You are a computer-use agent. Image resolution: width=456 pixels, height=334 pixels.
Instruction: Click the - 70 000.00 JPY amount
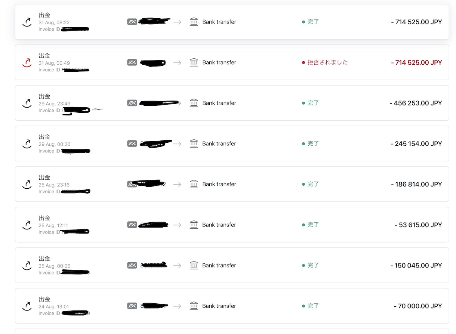418,306
